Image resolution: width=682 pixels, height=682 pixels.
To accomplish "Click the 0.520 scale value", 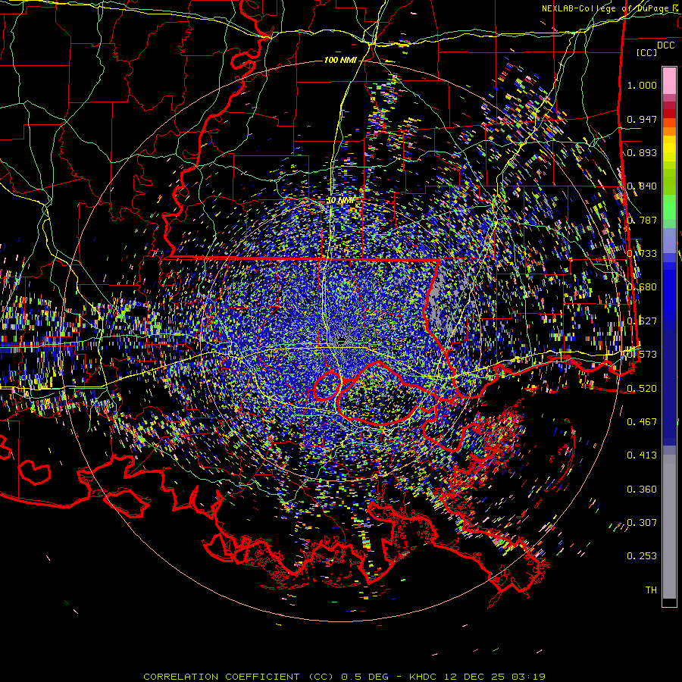I will point(642,388).
